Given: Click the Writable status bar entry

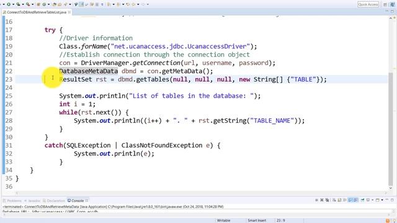Looking at the screenshot, I should click(x=223, y=221).
